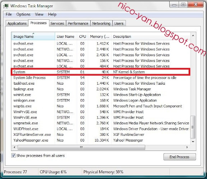
Task: Click the Task Manager title bar icon
Action: point(6,6)
